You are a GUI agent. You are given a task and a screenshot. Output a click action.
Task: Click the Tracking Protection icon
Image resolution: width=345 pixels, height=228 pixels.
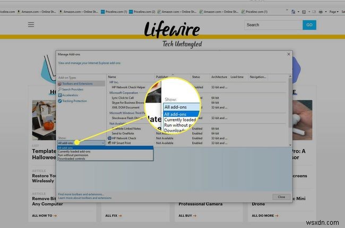tap(59, 101)
